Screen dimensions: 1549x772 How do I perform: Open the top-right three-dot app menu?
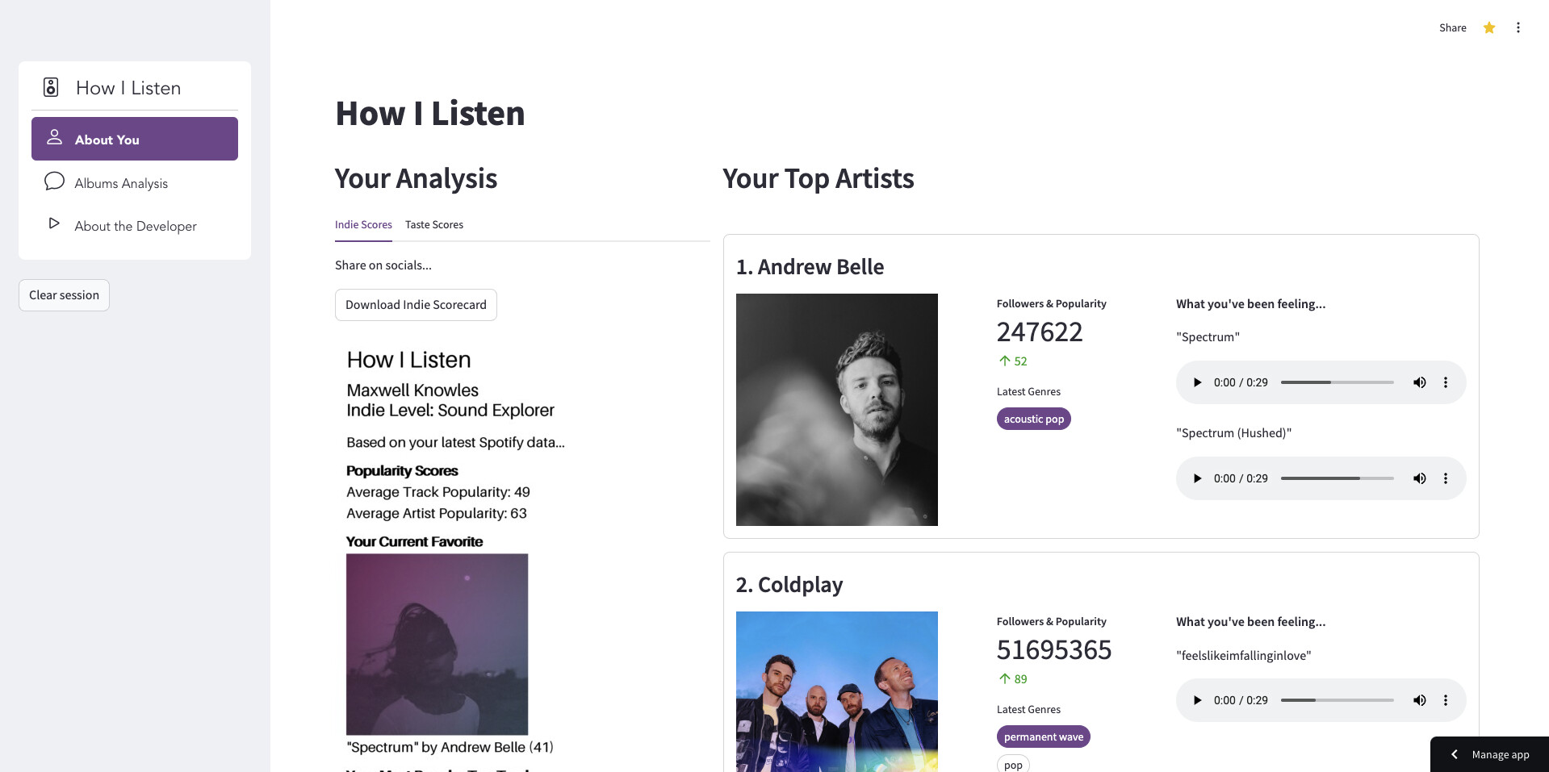tap(1518, 28)
